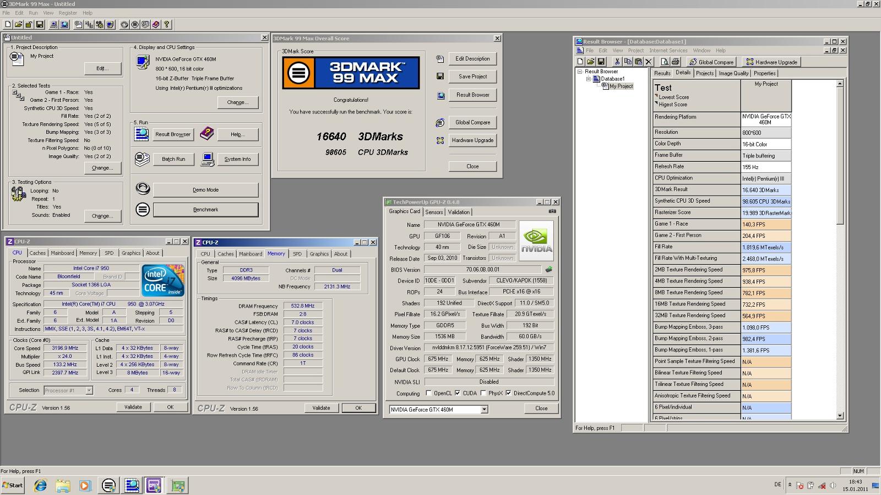881x495 pixels.
Task: Collapse the Database1 tree node
Action: (588, 79)
